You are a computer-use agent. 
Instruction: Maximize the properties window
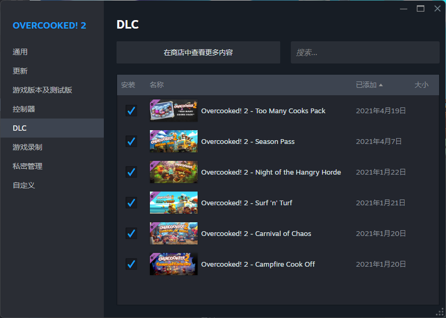(x=421, y=9)
